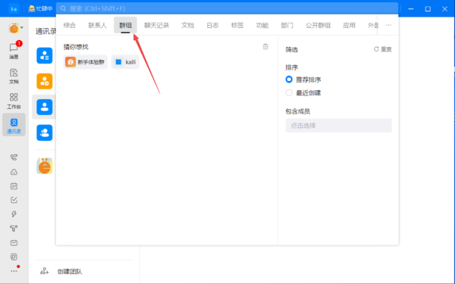Clear search history with the trash icon
This screenshot has height=284, width=455.
pyautogui.click(x=265, y=47)
